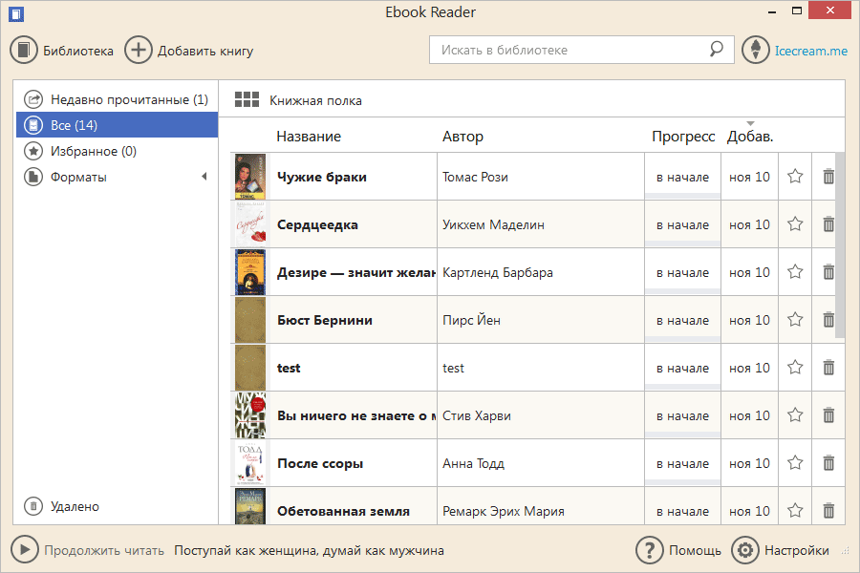Star the book После ссоры
This screenshot has height=573, width=860.
[795, 463]
